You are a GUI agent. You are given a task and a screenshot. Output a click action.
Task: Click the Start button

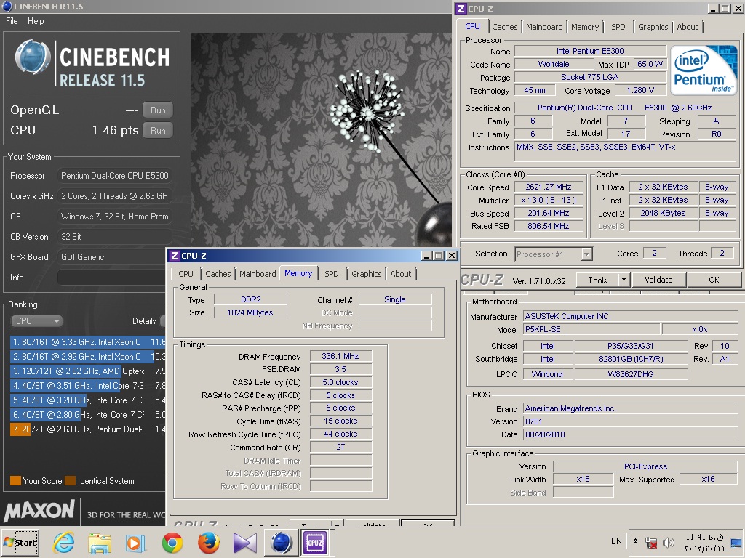[x=20, y=542]
